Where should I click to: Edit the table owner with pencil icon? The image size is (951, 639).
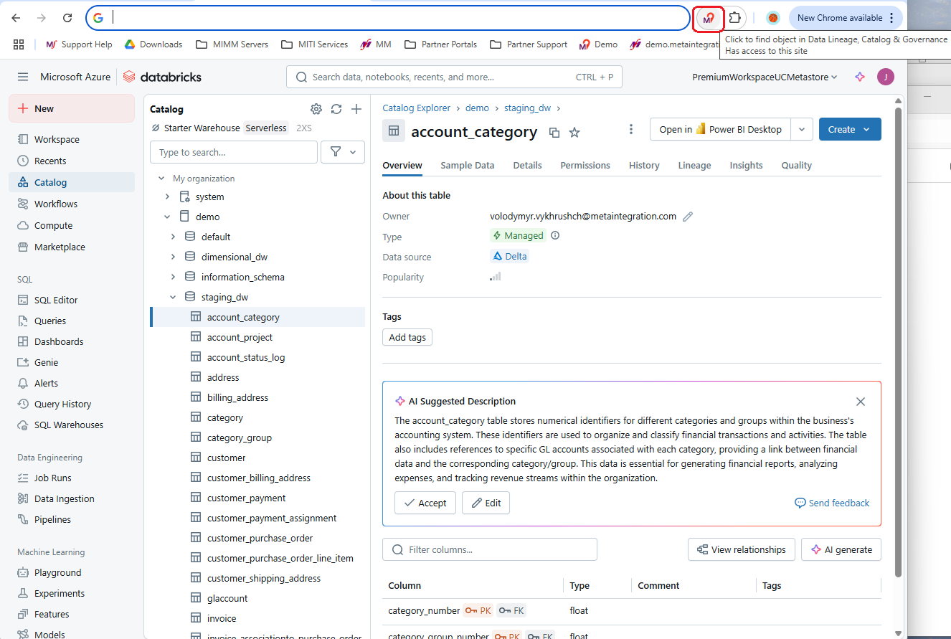point(688,217)
